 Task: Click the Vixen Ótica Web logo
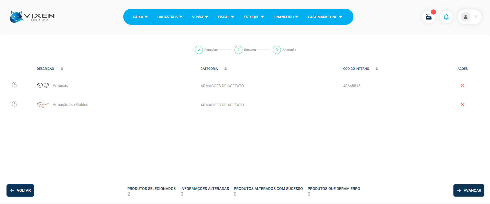point(32,17)
